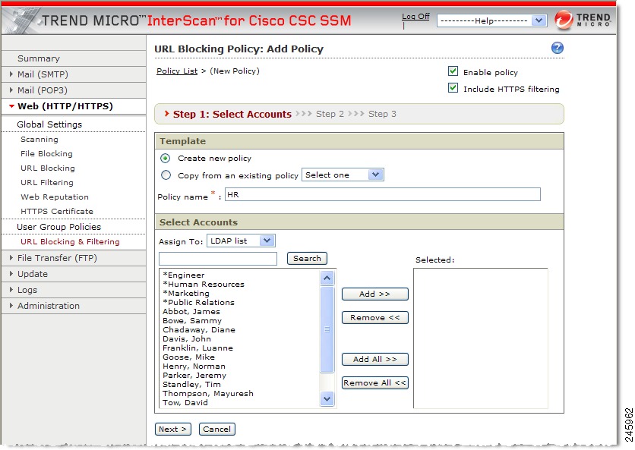
Task: Select Create new policy radio button
Action: (166, 159)
